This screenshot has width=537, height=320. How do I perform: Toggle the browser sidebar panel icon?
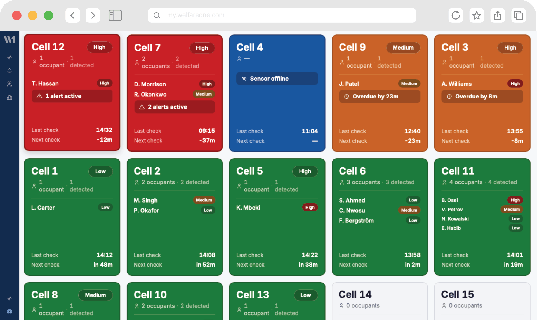point(115,15)
